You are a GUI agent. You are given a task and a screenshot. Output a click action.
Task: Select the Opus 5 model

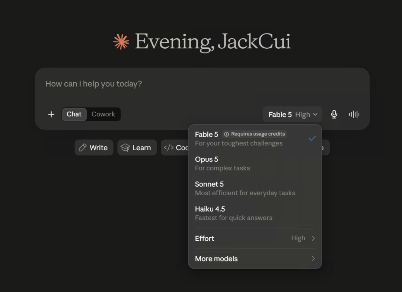(255, 163)
